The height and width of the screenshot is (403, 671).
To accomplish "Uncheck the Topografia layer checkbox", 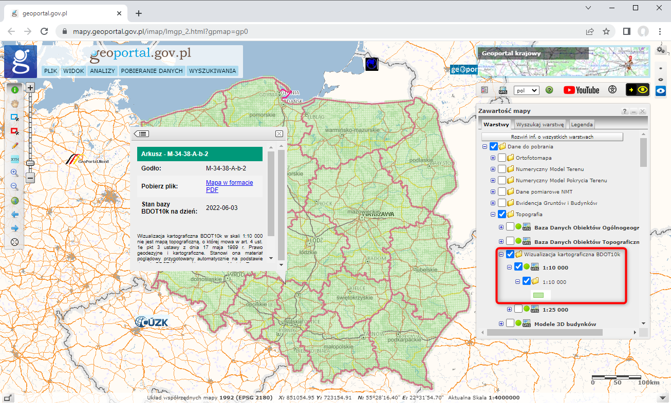I will pos(502,214).
